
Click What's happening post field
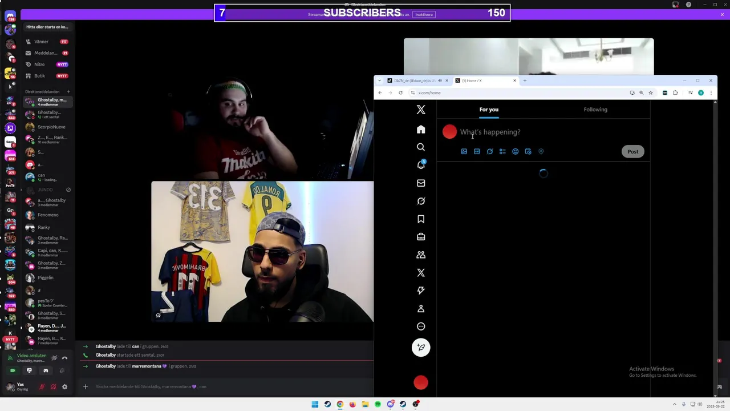coord(490,132)
